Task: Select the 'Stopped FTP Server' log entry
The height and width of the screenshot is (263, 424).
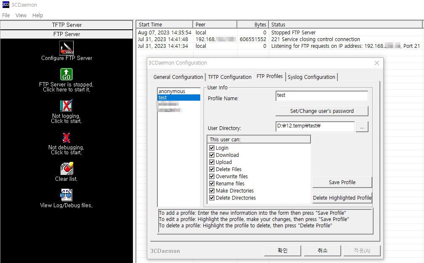Action: [294, 33]
